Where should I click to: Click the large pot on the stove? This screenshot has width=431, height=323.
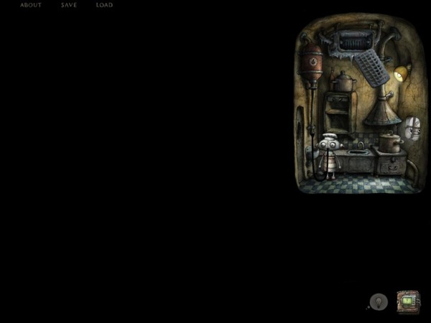390,143
